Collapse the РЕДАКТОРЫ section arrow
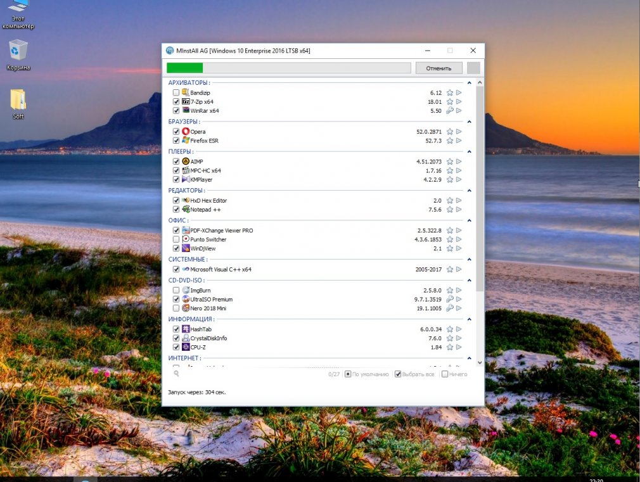 (x=470, y=191)
